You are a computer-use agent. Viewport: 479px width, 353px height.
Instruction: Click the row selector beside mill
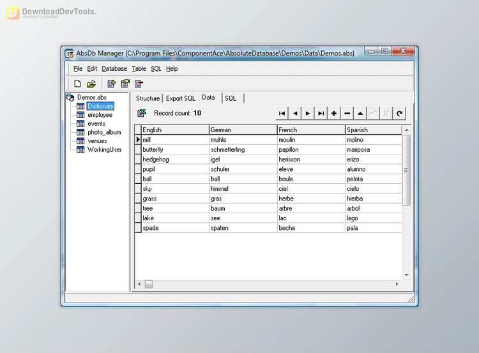[138, 140]
